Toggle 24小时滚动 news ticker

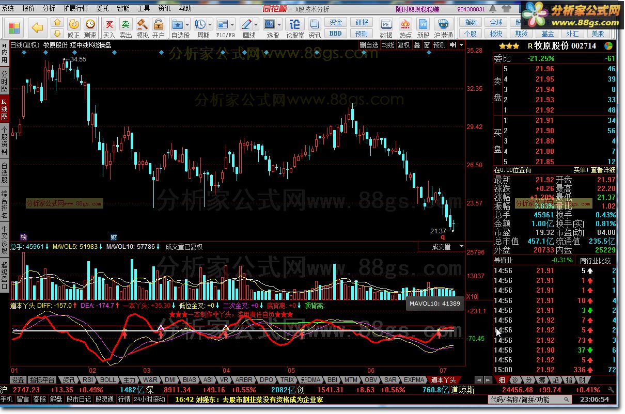pyautogui.click(x=150, y=399)
